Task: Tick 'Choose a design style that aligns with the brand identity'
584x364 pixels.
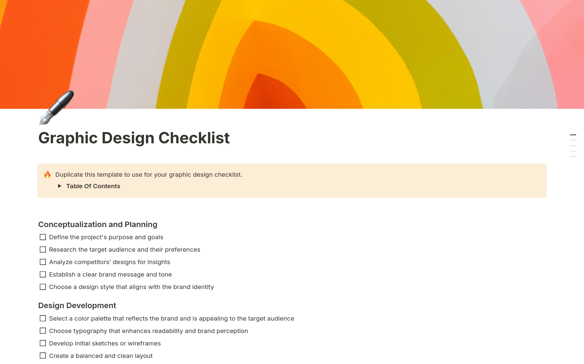Action: 43,287
